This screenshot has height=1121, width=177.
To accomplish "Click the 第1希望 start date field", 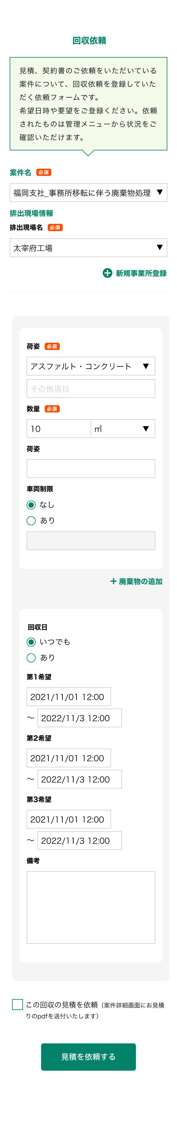I will click(x=69, y=697).
